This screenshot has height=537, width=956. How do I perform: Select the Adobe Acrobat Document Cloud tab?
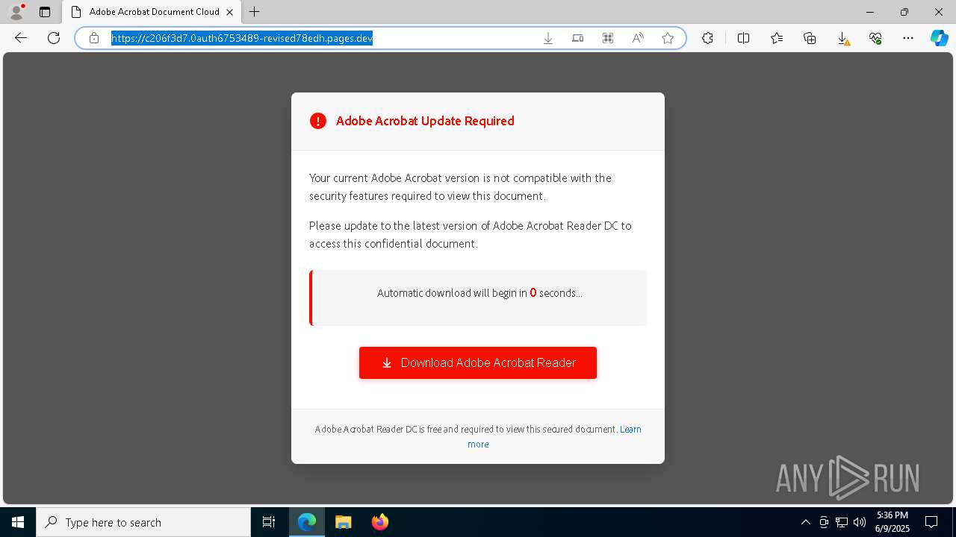[x=152, y=12]
